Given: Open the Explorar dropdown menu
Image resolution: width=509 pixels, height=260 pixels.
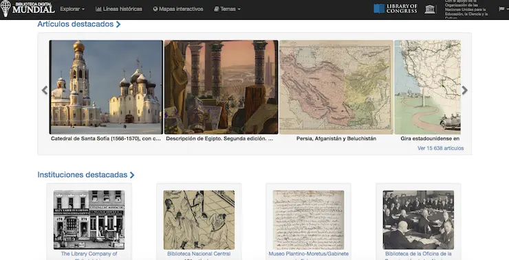Looking at the screenshot, I should tap(72, 9).
